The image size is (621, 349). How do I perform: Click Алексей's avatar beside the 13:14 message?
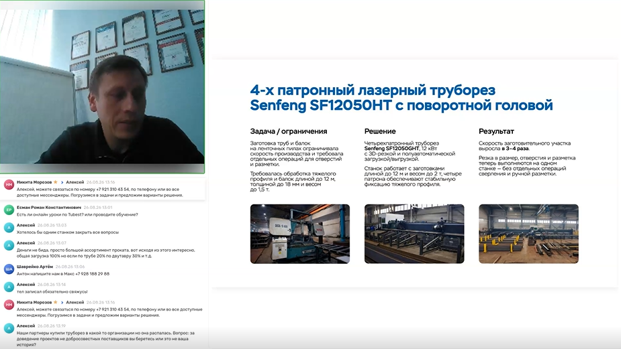9,287
